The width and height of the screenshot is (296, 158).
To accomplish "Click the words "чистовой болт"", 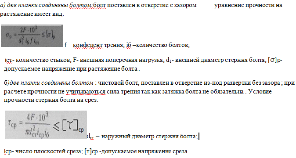I will tap(119, 83).
